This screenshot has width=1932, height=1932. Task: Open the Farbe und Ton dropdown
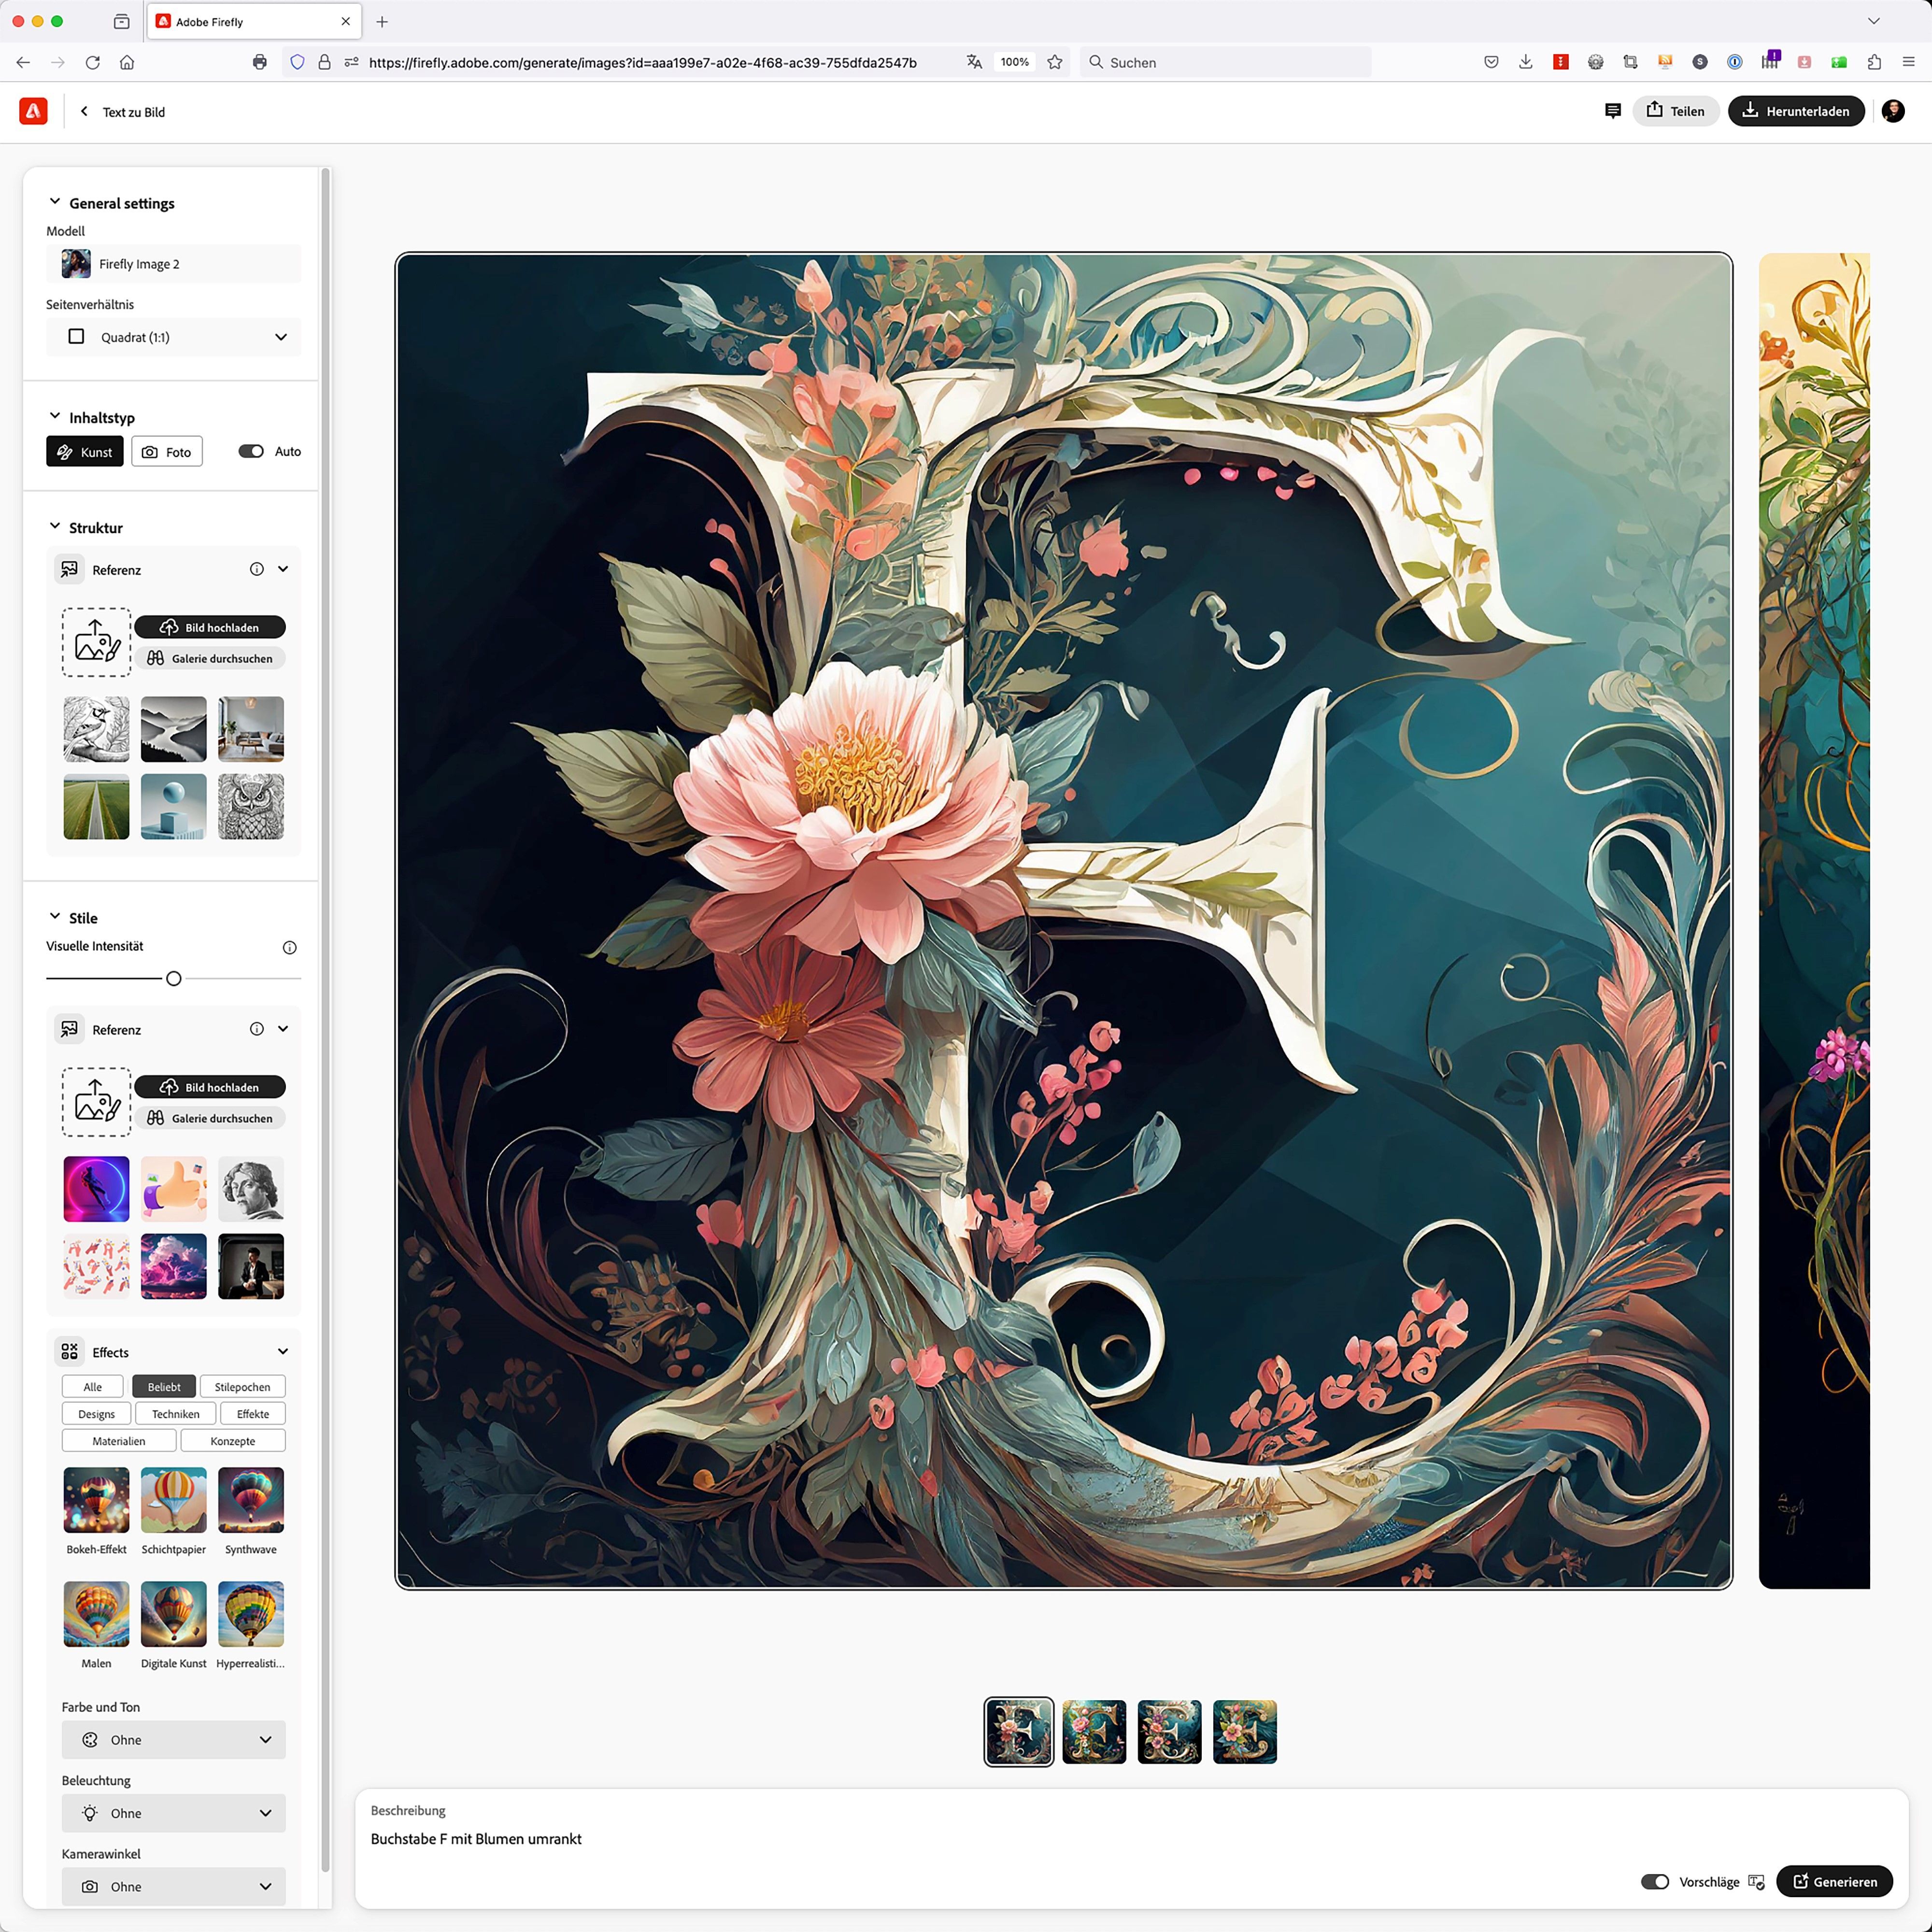tap(174, 1740)
